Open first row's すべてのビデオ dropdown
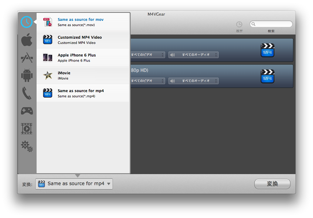313x218 pixels. point(148,55)
